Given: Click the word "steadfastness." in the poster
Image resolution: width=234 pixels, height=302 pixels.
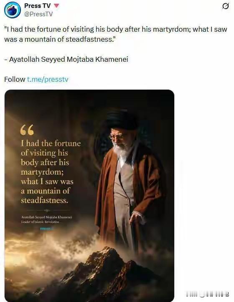Looking at the screenshot, I should (44, 200).
